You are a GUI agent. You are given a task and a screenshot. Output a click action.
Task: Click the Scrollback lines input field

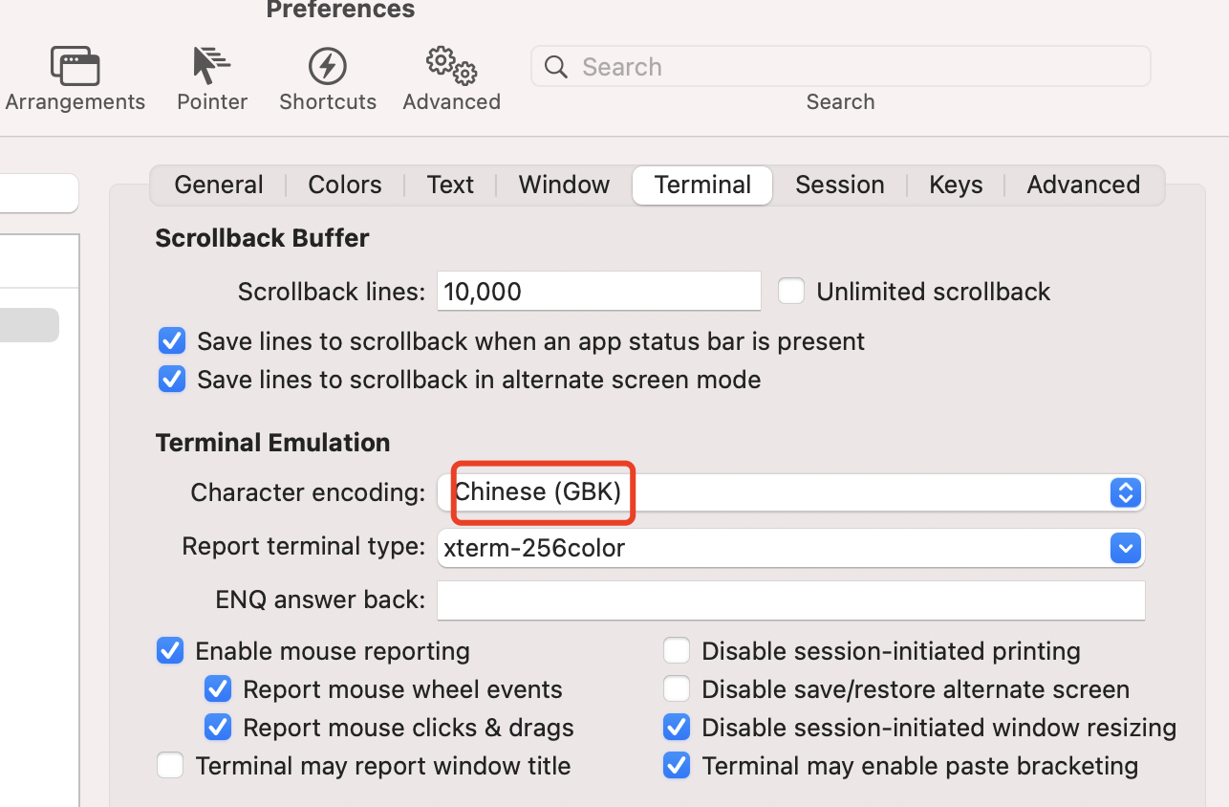tap(598, 291)
